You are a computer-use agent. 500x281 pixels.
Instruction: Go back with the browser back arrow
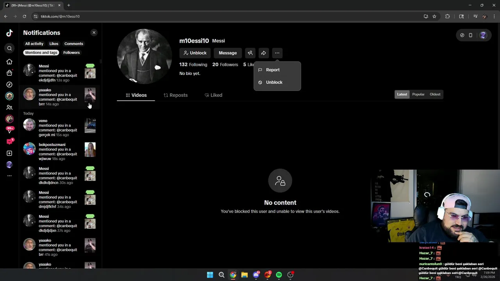[5, 16]
